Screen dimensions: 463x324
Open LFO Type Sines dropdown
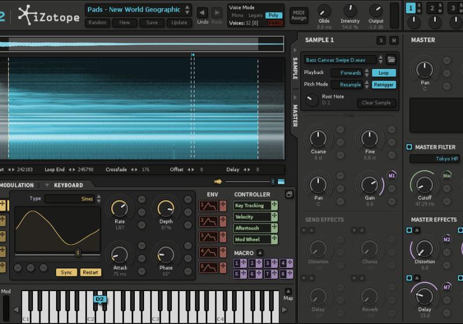69,199
